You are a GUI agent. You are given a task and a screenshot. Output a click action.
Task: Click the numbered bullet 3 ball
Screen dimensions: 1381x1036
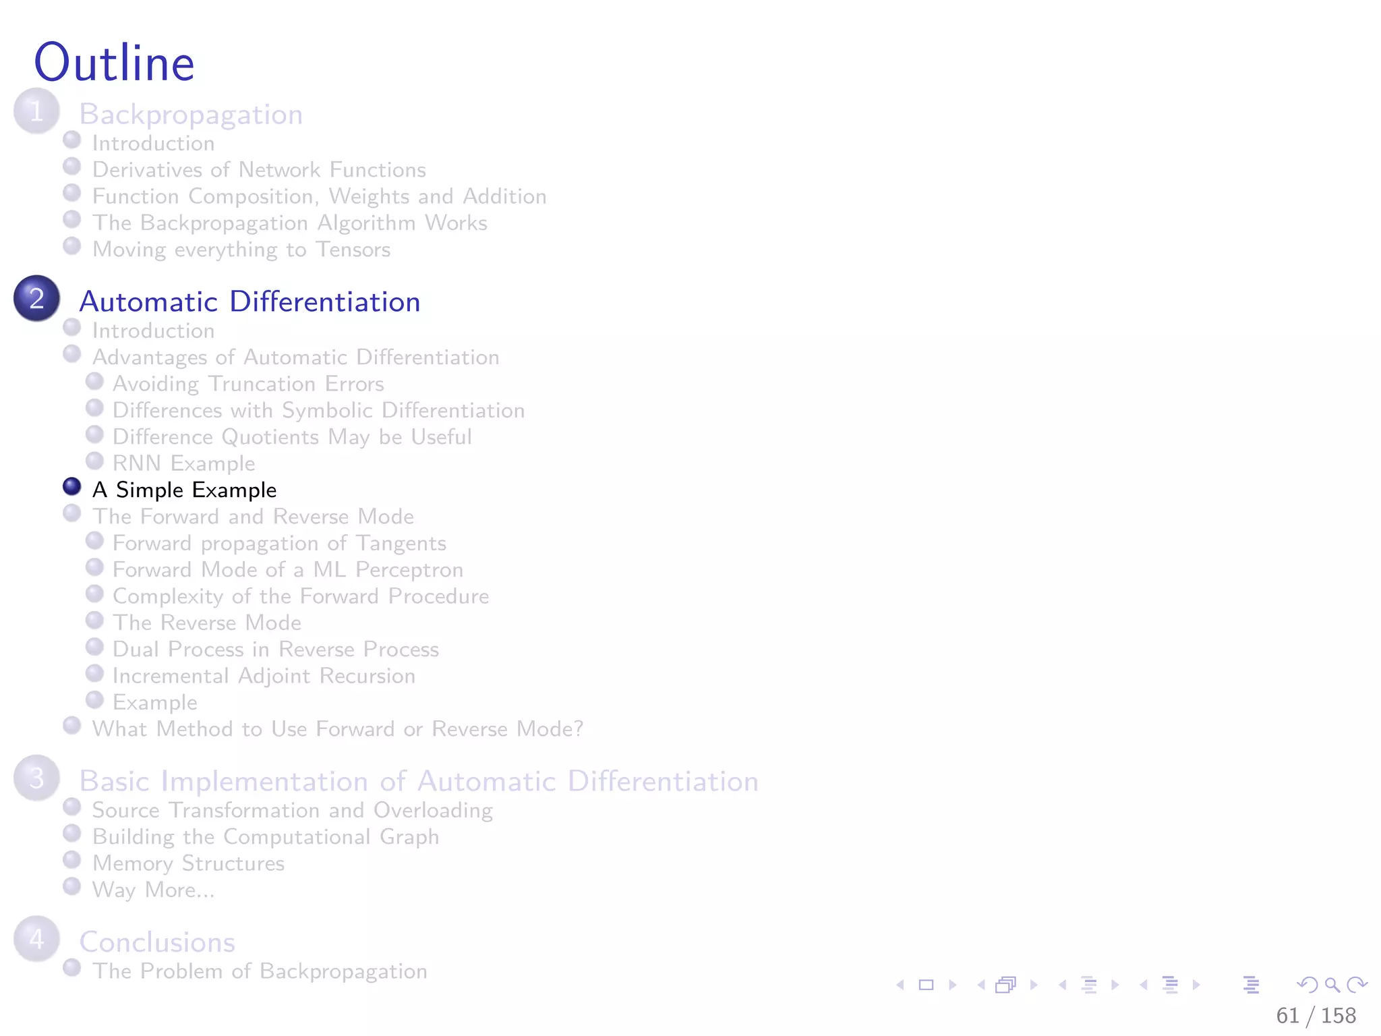37,778
